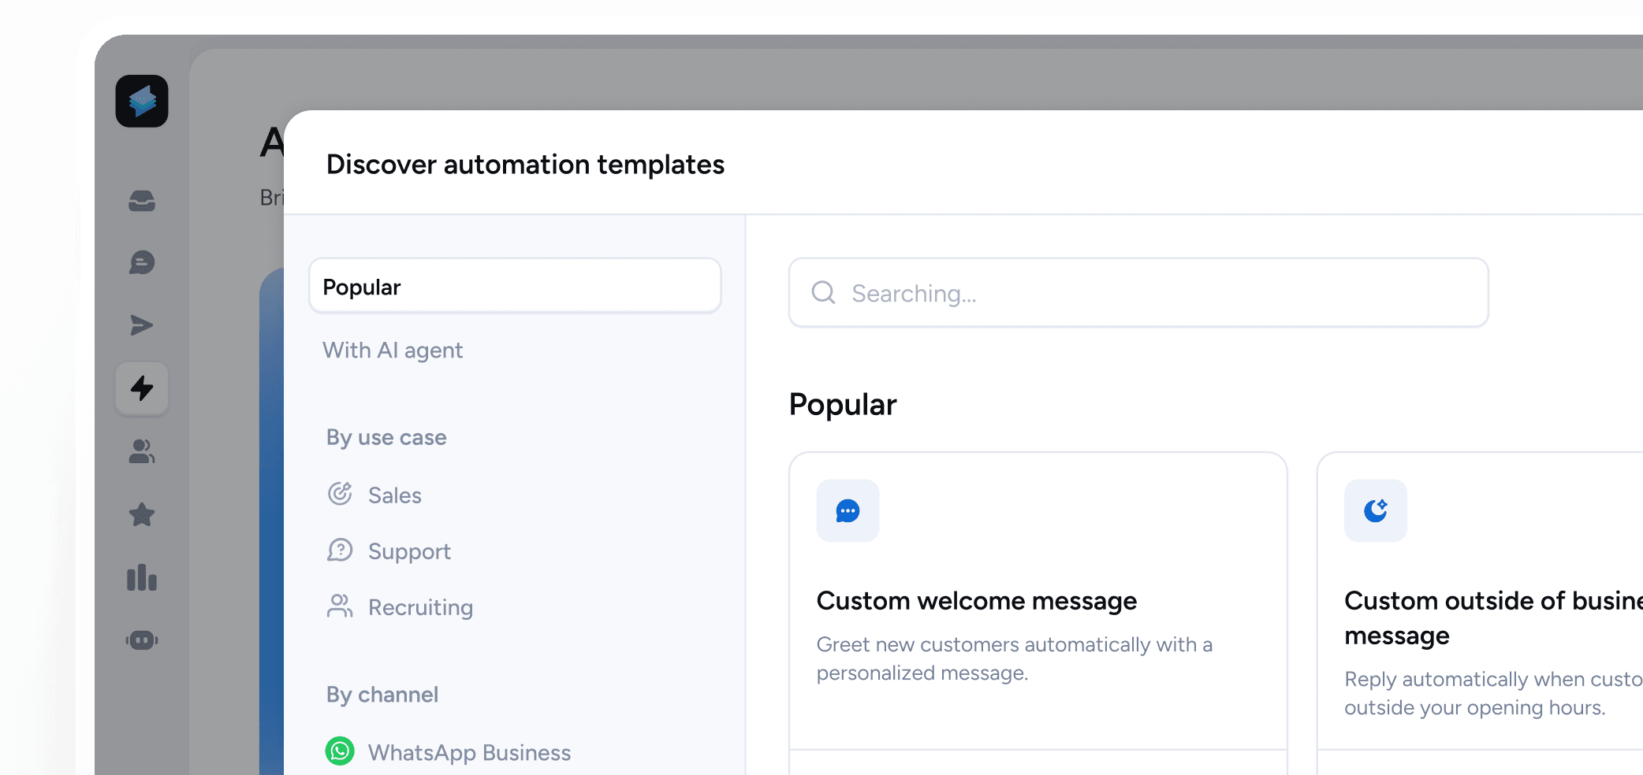Click the magnifying glass search icon

(823, 293)
